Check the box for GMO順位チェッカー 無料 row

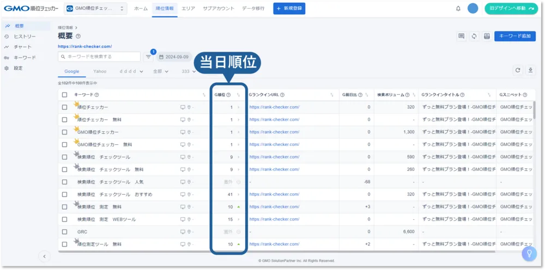coord(65,145)
